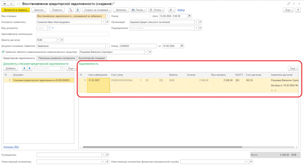Open Ответственный исполнитель record with open icon

tap(107, 162)
